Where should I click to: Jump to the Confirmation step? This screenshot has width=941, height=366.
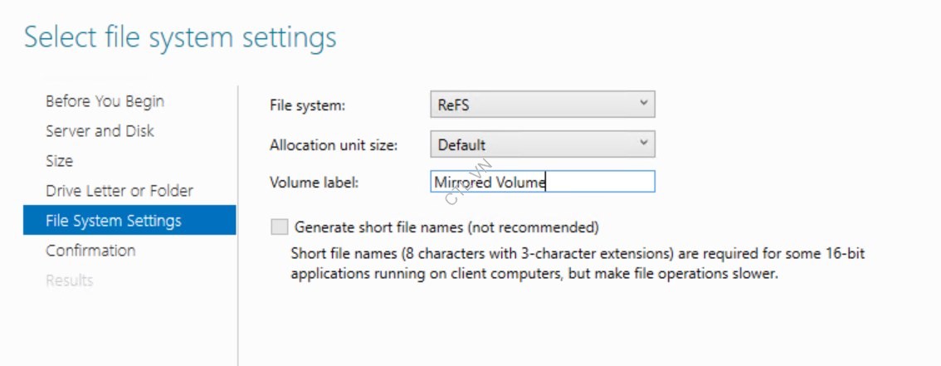(90, 251)
